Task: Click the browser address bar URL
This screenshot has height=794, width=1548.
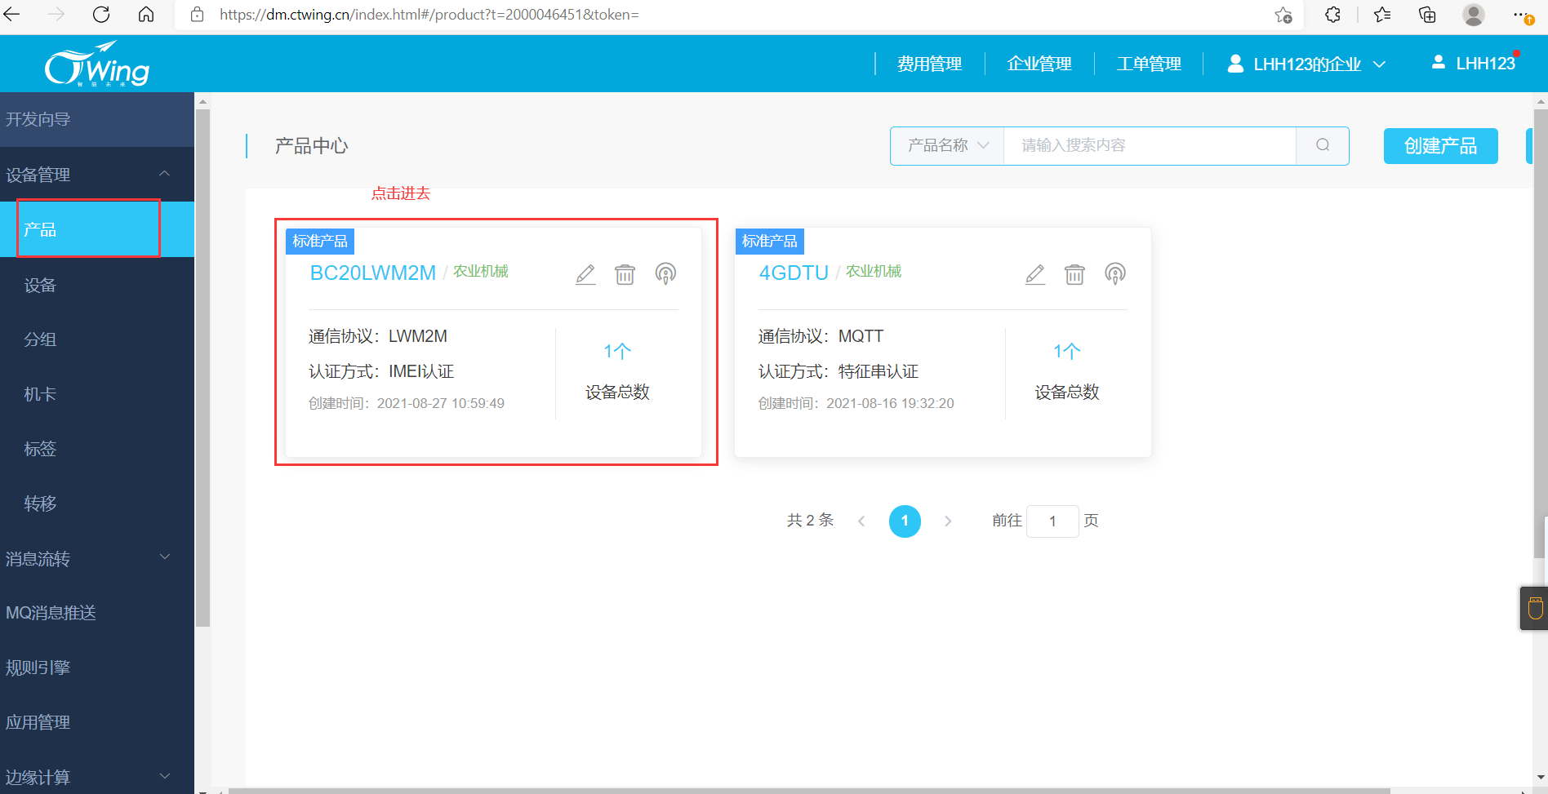Action: [x=429, y=15]
